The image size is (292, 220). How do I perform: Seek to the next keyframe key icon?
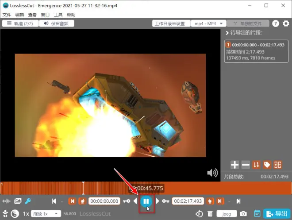(x=166, y=201)
